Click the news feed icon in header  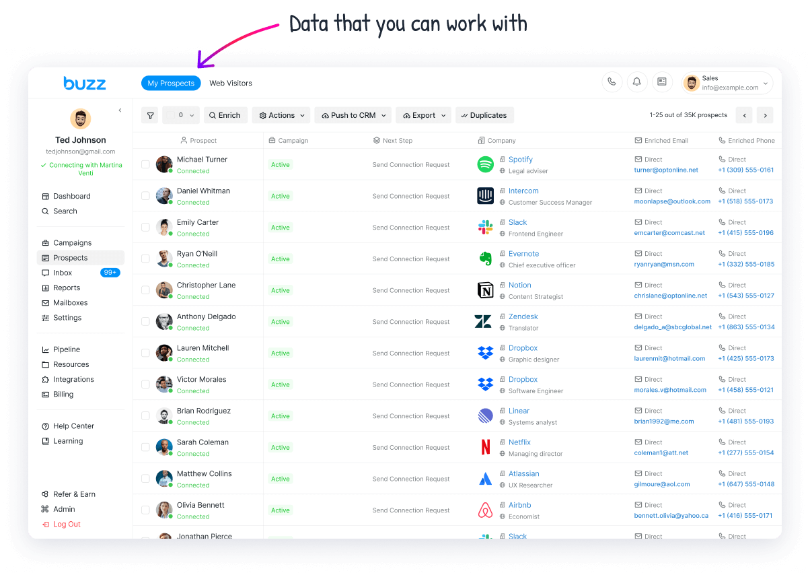pos(662,82)
